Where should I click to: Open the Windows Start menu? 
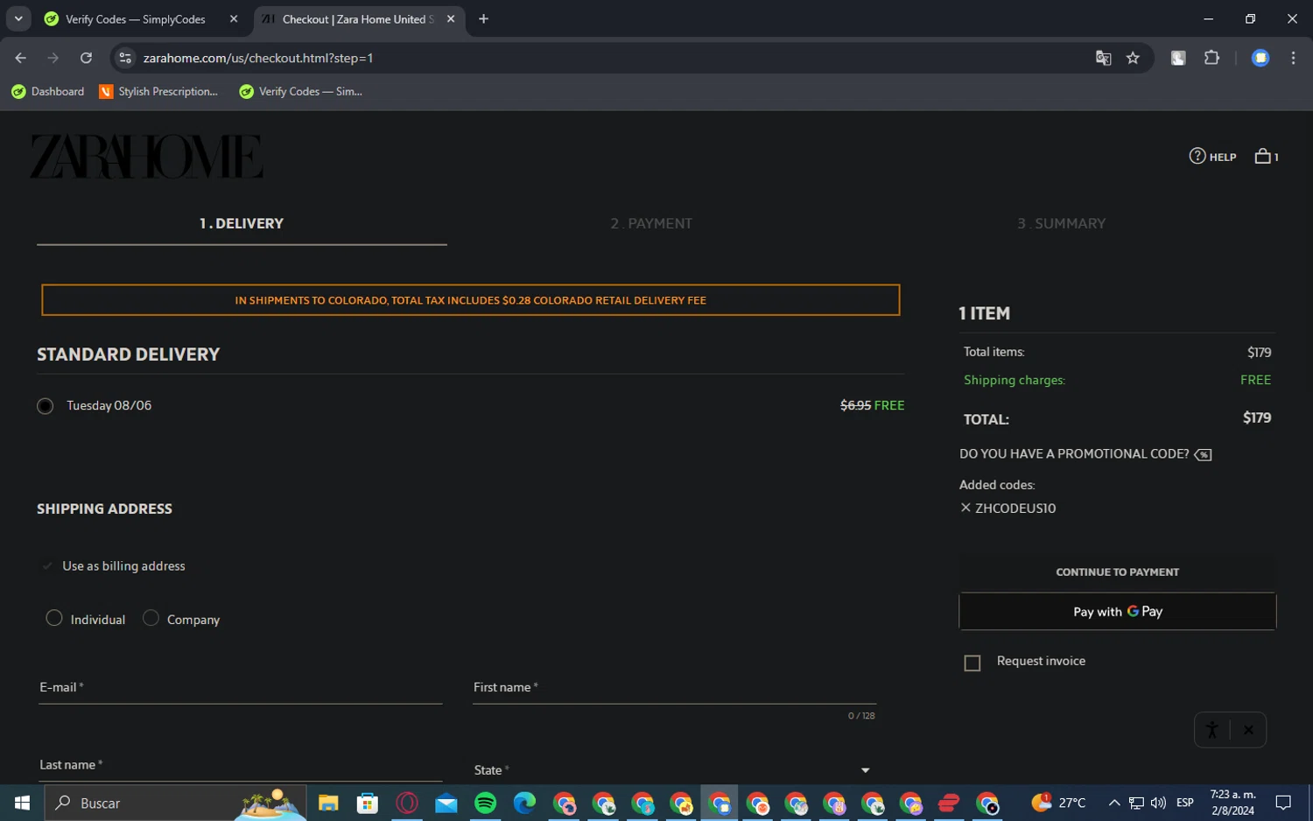(22, 803)
